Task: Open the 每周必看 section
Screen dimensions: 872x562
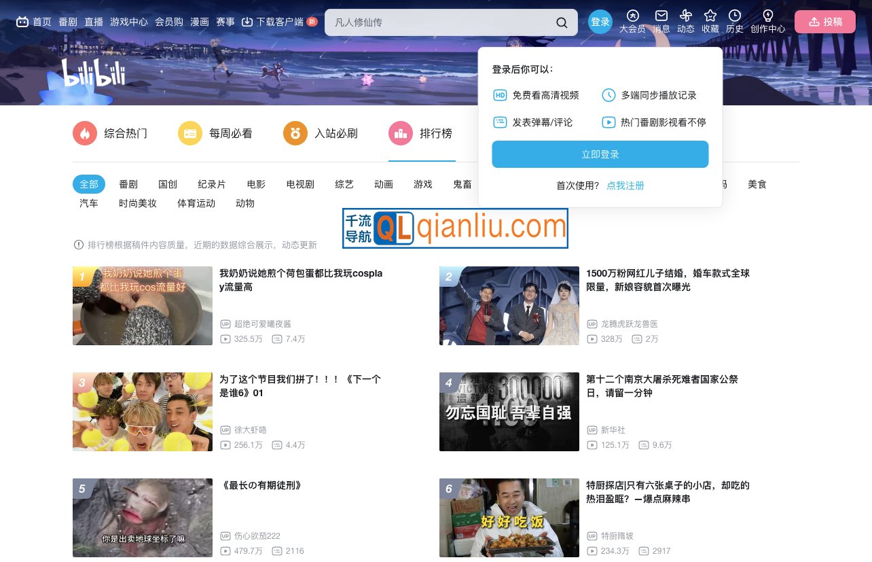Action: 190,133
